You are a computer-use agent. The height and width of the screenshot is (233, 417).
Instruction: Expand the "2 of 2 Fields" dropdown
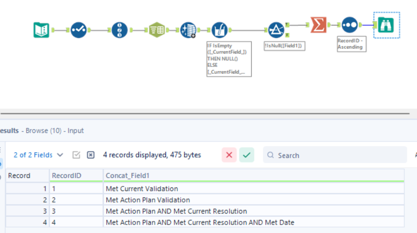39,155
